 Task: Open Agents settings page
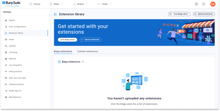[x=25, y=20]
